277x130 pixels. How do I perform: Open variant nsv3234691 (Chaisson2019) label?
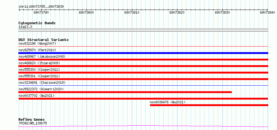pos(42,83)
